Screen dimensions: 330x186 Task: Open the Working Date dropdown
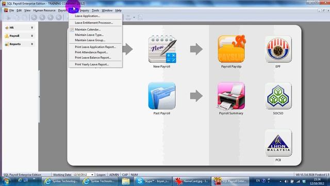(92, 175)
